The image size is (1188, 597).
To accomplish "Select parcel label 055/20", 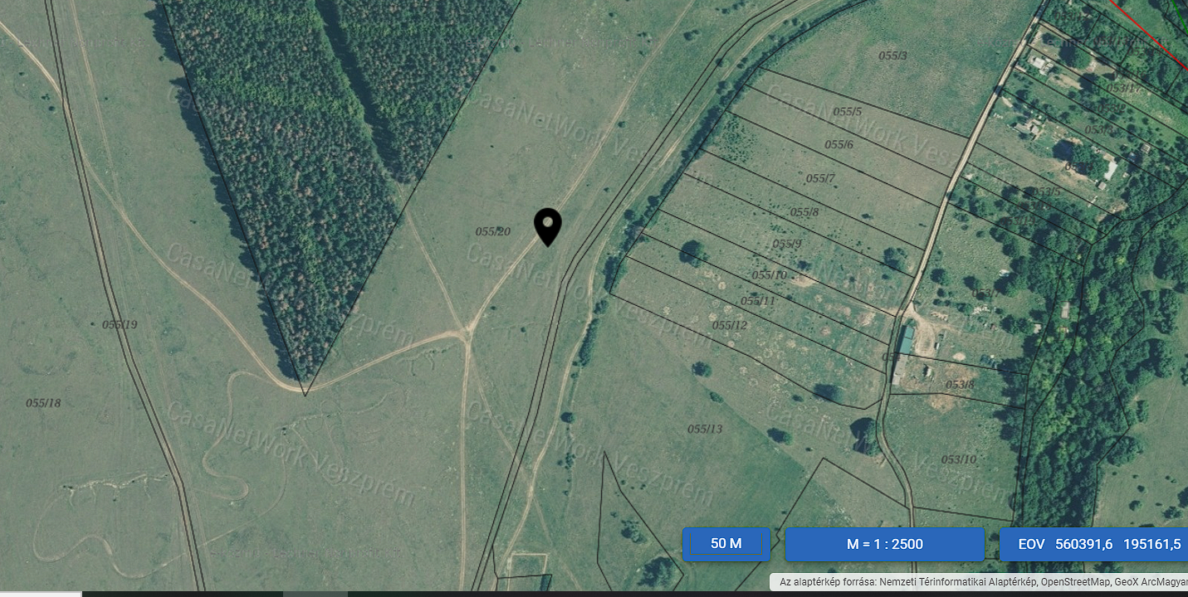I will (493, 231).
